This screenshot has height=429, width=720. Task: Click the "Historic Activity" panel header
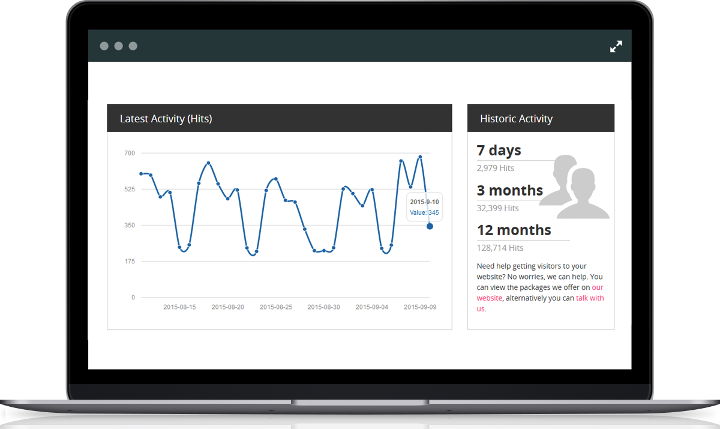541,118
